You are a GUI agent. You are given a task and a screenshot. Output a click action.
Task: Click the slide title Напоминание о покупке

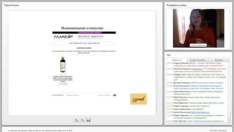82,28
